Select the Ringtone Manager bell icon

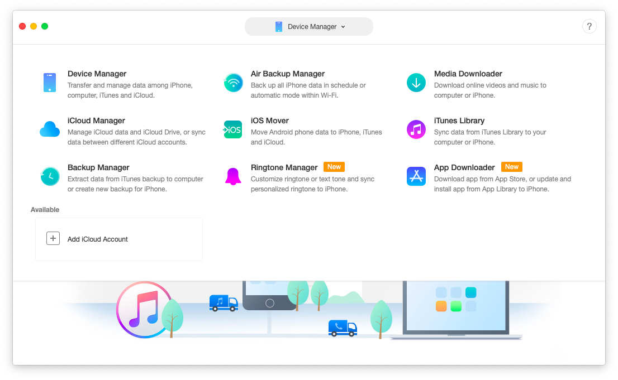coord(233,176)
